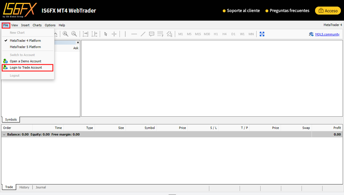Click the zoom in magnifier icon
This screenshot has height=195, width=344.
pyautogui.click(x=66, y=34)
